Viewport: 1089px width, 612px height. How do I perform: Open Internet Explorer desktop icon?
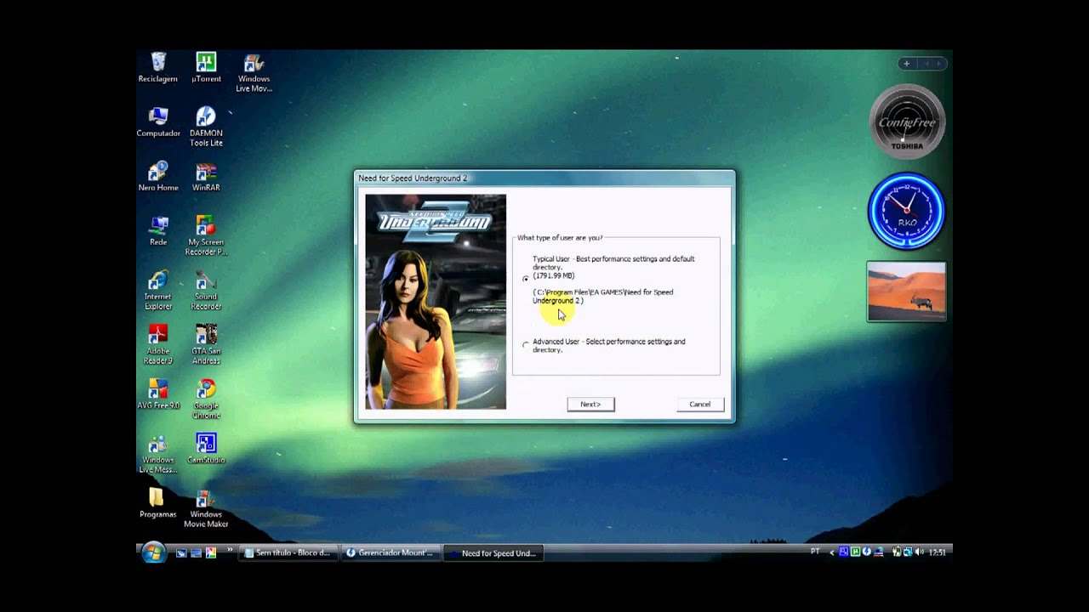click(157, 290)
